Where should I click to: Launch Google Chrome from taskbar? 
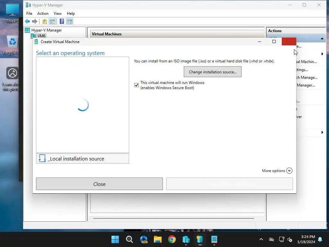(x=172, y=239)
